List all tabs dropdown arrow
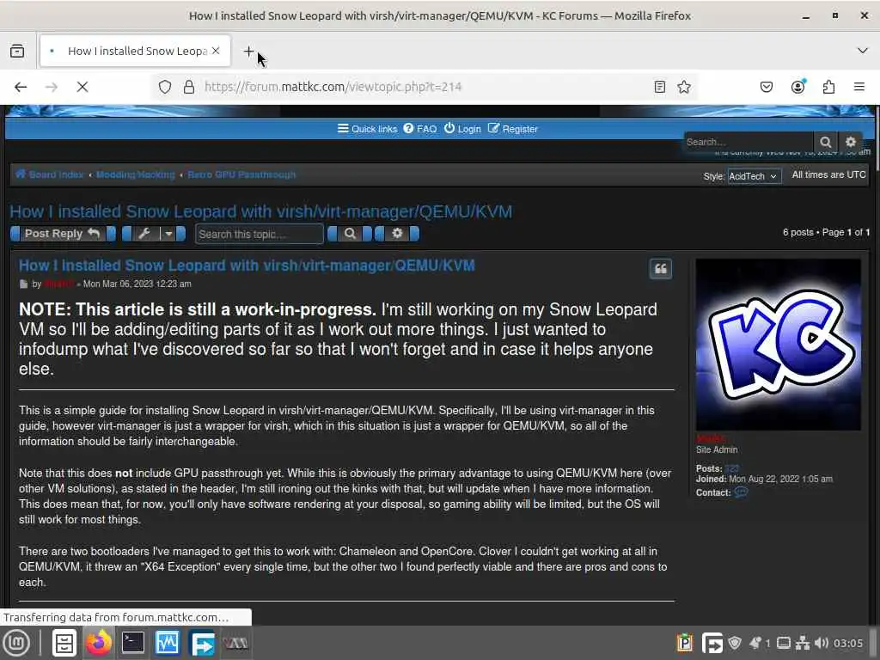 point(863,51)
